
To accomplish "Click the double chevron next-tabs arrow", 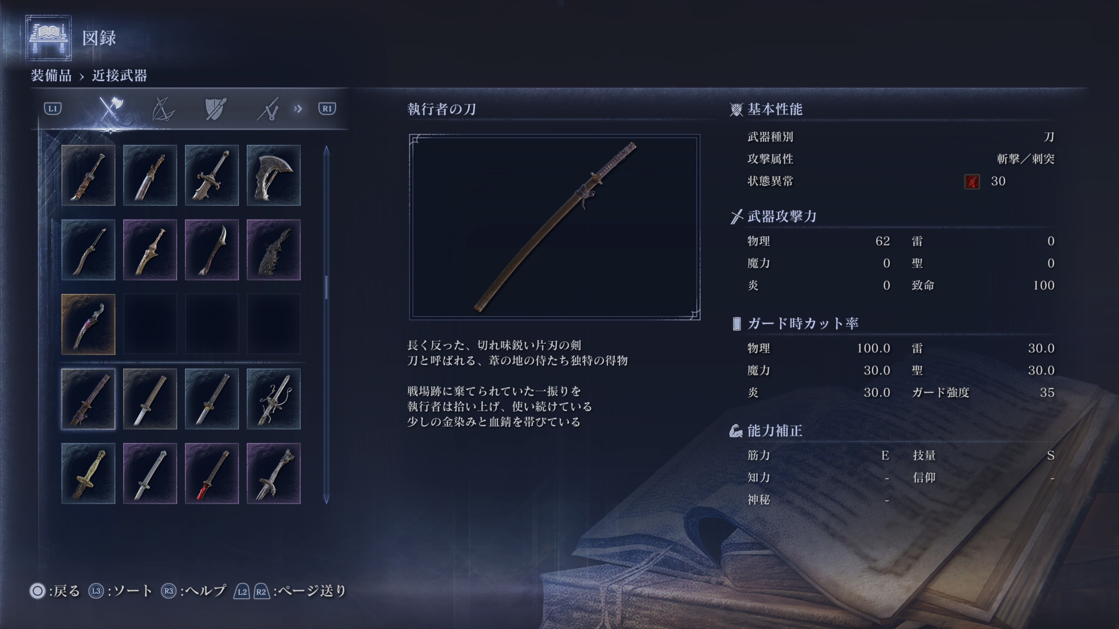I will tap(298, 108).
